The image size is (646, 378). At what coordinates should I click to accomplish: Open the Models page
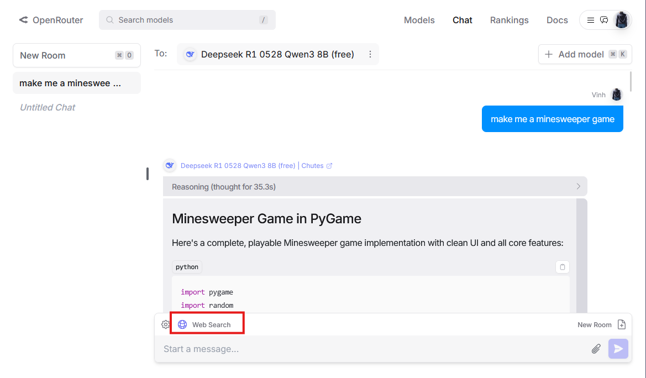click(x=419, y=20)
